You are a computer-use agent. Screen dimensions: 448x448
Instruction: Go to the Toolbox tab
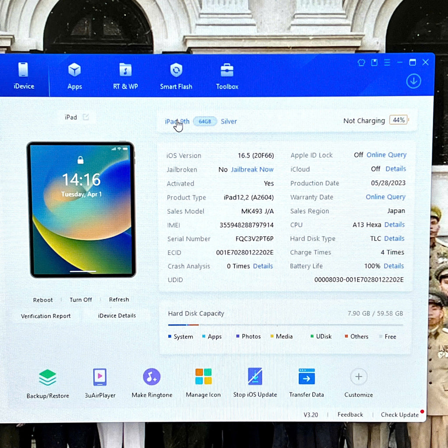pos(227,75)
